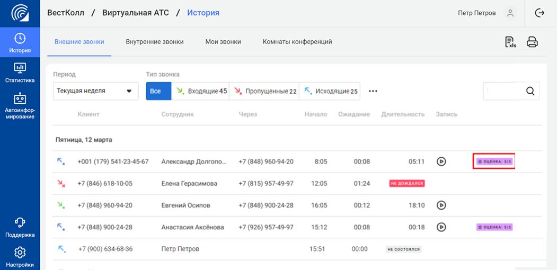Open the Оценка: 5/5 badge

click(494, 227)
